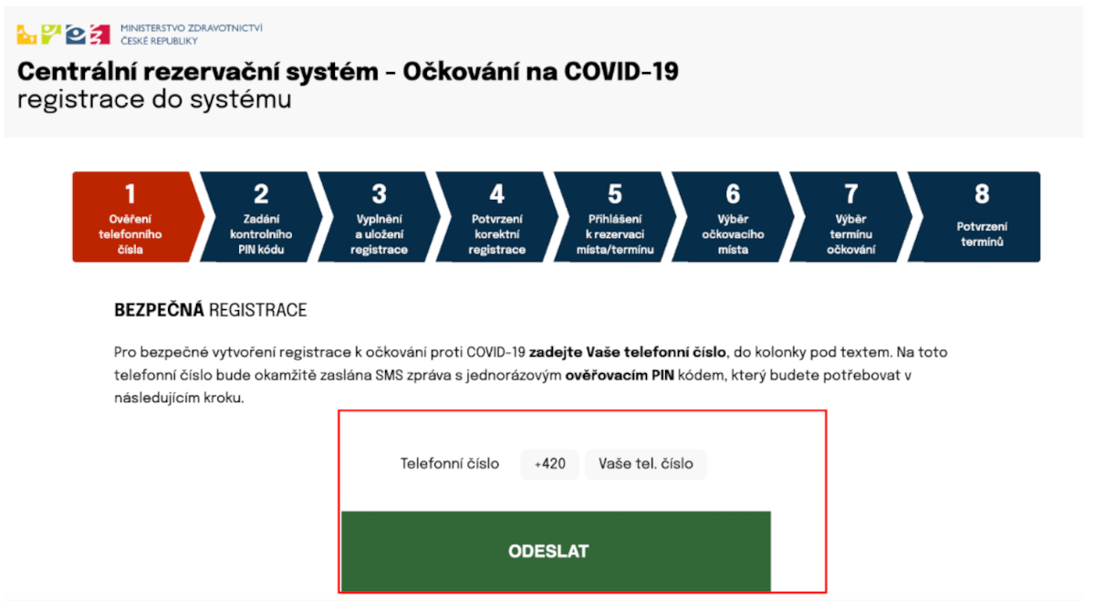Select step 5 Přihlášení k rezervaci místa/termínu
The image size is (1095, 601).
click(x=614, y=217)
